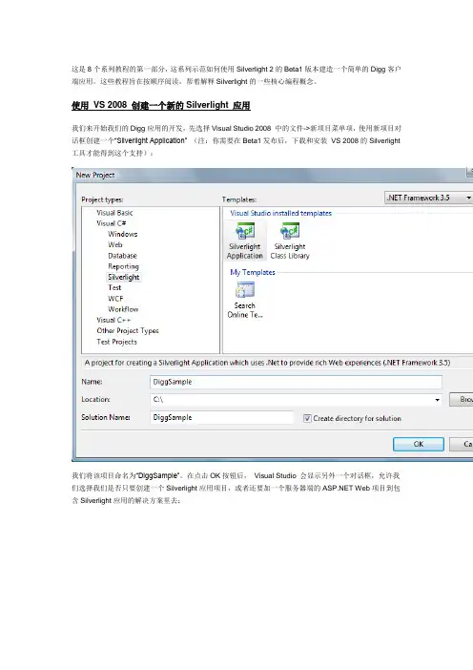Select Visual Basic in Project types
This screenshot has width=473, height=670.
click(x=114, y=213)
